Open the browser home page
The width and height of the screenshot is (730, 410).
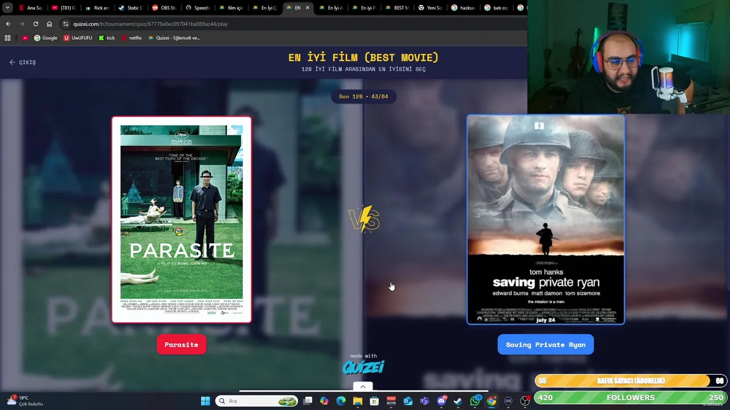click(x=49, y=24)
